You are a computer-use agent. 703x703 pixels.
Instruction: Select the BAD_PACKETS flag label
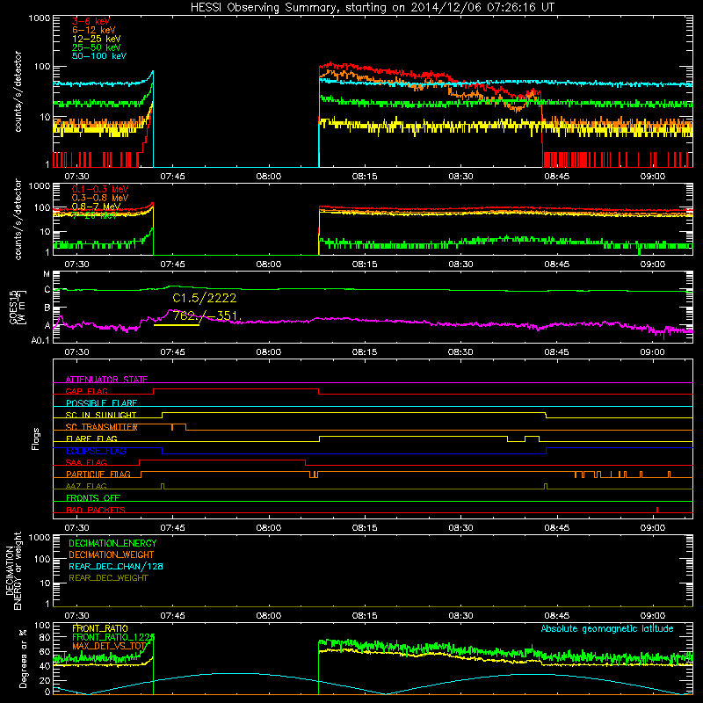point(96,510)
